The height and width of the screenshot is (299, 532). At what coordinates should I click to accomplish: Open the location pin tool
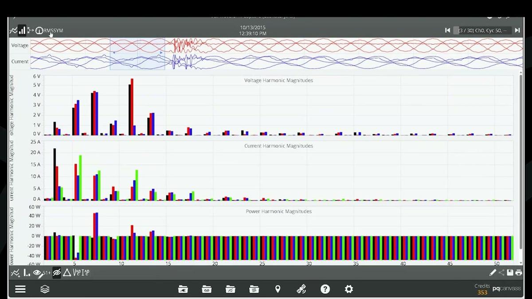[278, 289]
